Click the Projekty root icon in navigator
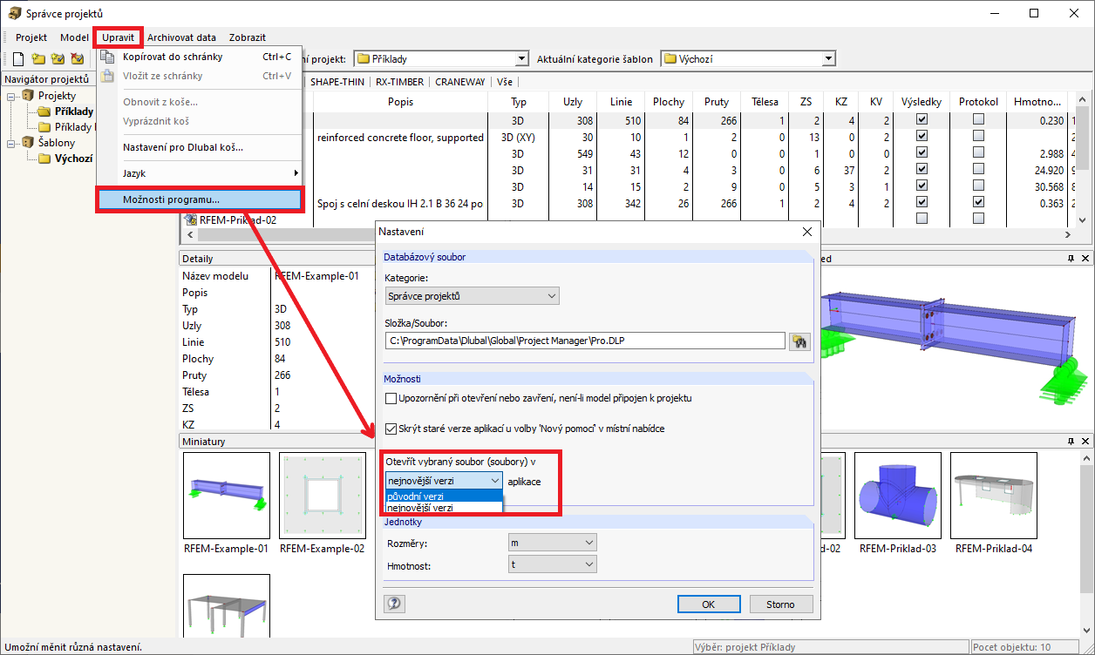Image resolution: width=1095 pixels, height=655 pixels. [26, 95]
